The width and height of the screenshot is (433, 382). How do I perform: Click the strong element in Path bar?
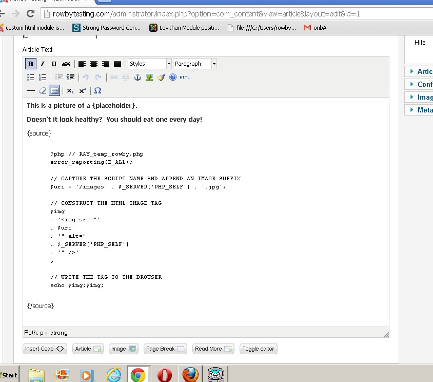pyautogui.click(x=59, y=333)
